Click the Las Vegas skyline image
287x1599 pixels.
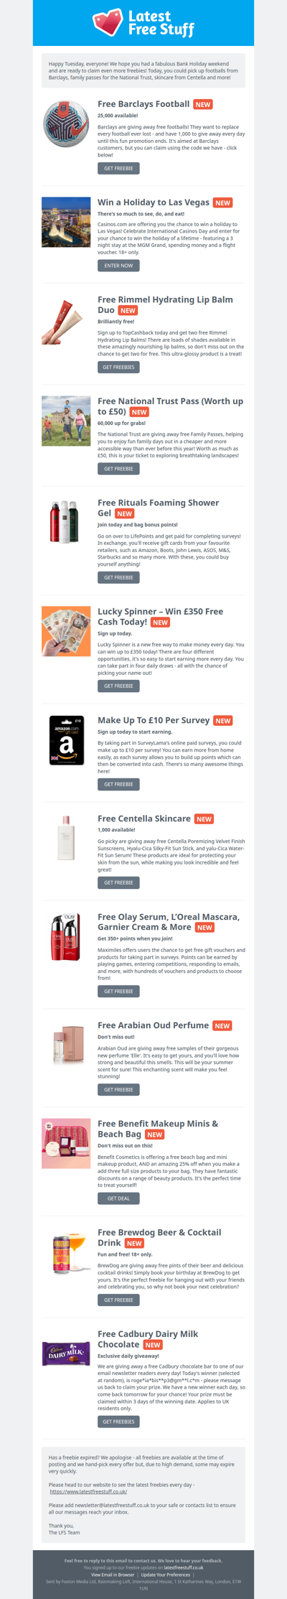pyautogui.click(x=66, y=222)
